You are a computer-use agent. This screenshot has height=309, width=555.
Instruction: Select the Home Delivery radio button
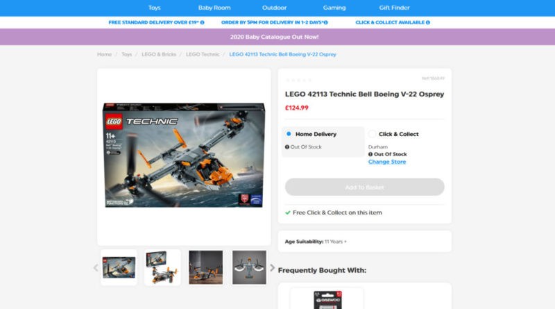pos(289,134)
